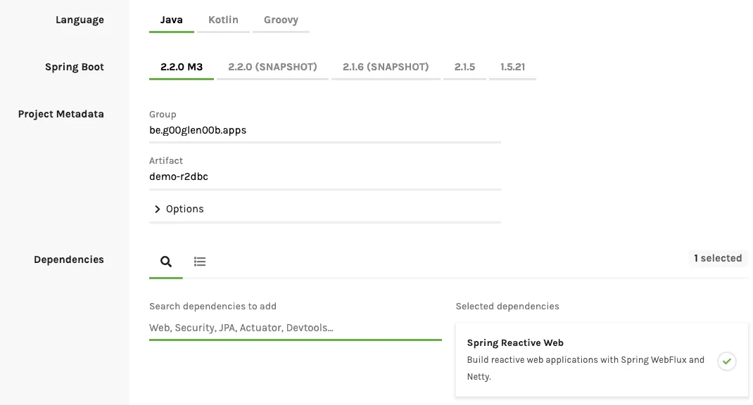Choose Spring Boot 2.1.6 (SNAPSHOT)
The width and height of the screenshot is (753, 405).
(386, 67)
